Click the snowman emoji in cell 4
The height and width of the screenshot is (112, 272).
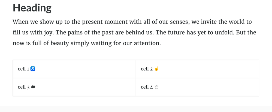pos(156,87)
